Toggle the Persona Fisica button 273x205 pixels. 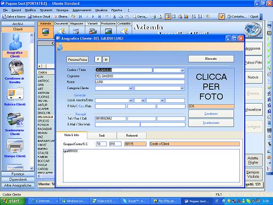pos(77,60)
